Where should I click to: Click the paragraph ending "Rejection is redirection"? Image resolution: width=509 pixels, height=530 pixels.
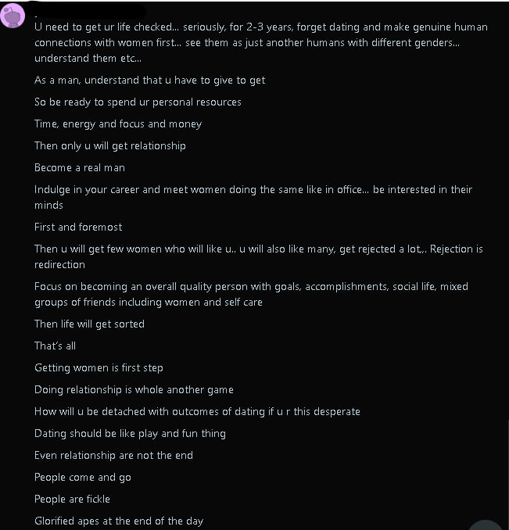258,256
